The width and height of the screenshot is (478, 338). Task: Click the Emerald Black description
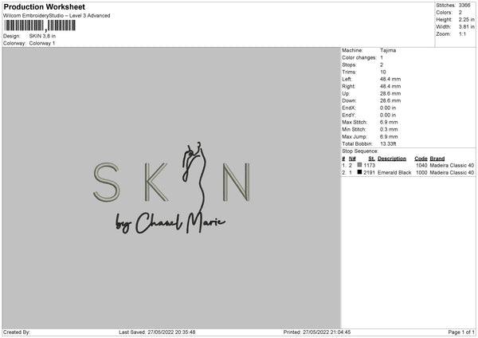coord(394,173)
